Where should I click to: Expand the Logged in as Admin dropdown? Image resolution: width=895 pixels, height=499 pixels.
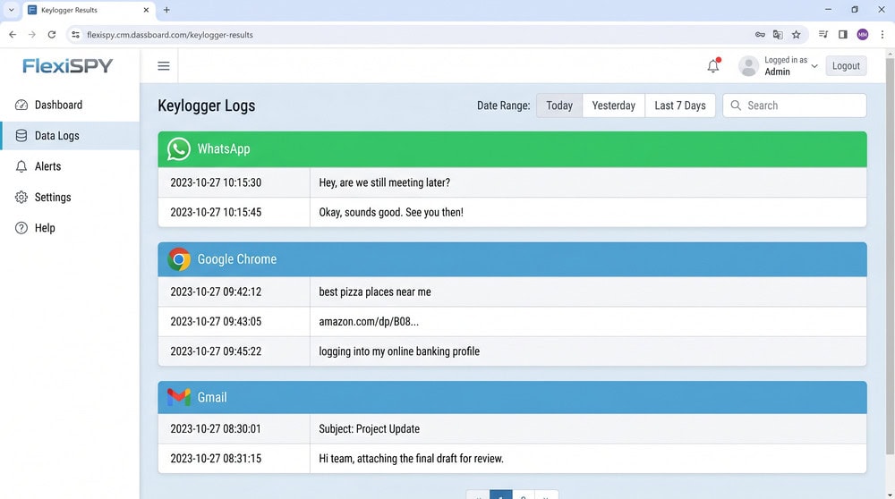point(814,66)
